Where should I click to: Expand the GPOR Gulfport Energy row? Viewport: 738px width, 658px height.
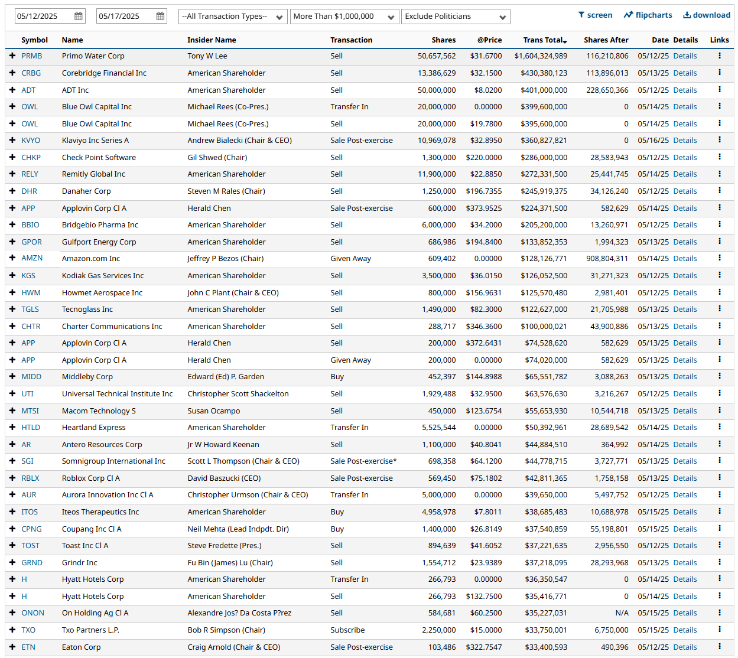(x=12, y=242)
